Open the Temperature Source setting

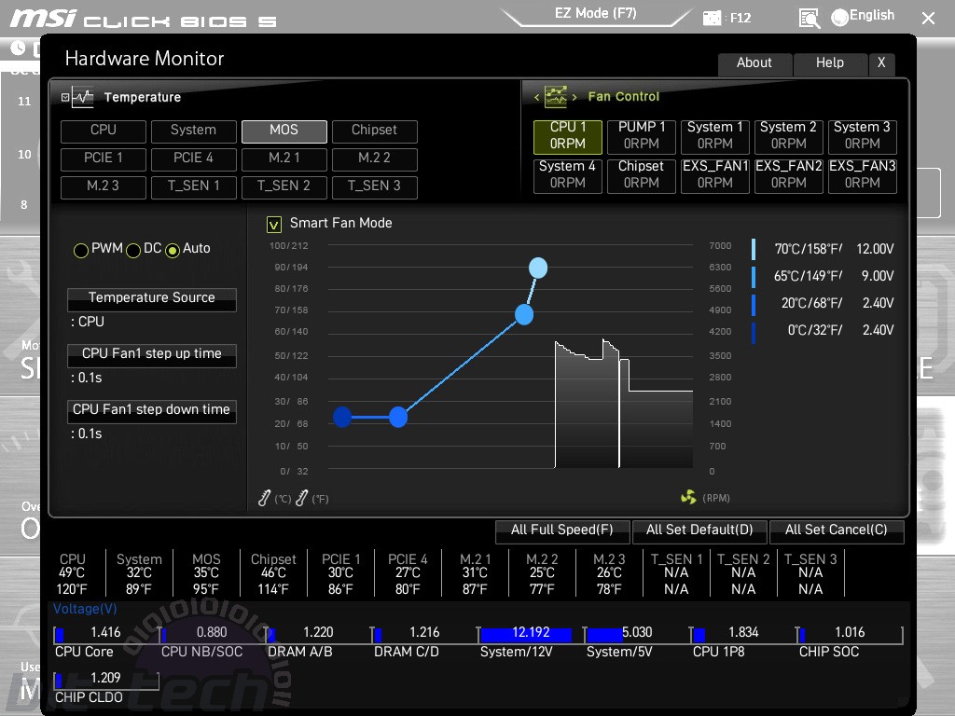click(152, 299)
